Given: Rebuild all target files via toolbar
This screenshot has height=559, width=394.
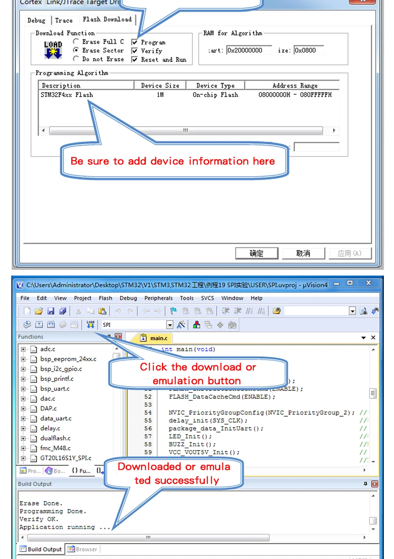Looking at the screenshot, I should 51,325.
